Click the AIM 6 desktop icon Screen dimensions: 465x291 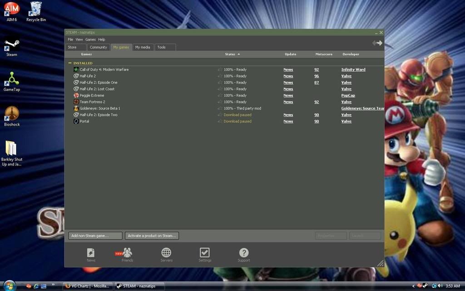coord(12,11)
